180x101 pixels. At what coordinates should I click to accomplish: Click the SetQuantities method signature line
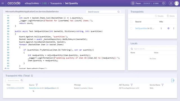pos(59,31)
